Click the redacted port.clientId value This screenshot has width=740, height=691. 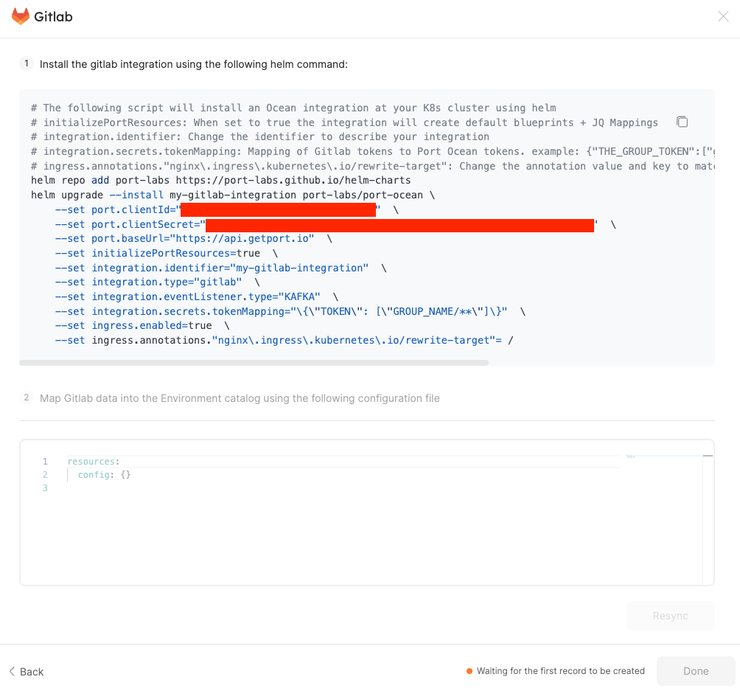point(278,210)
